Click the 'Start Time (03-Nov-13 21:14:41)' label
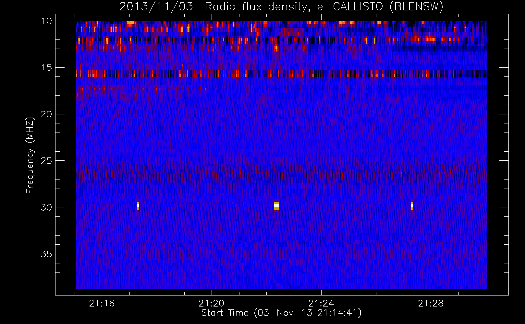The width and height of the screenshot is (525, 324). (281, 313)
